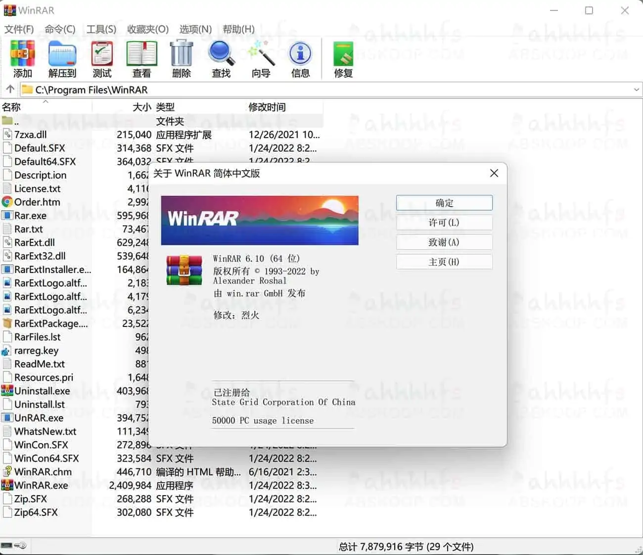Select the Uninstall.lst file name

[x=40, y=404]
